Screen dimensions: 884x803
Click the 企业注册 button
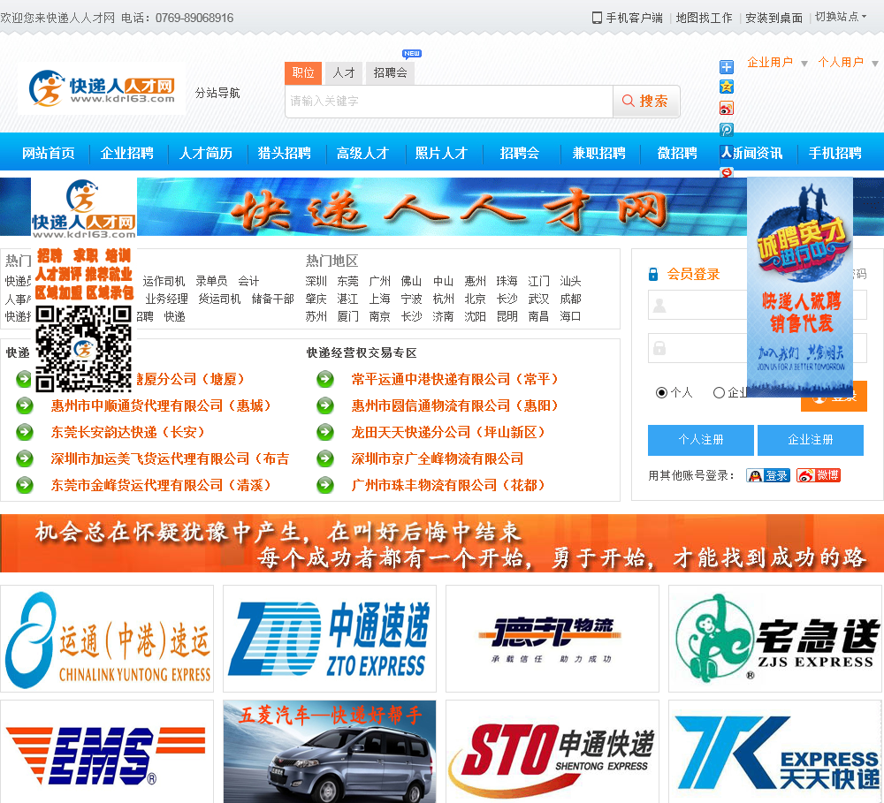[x=810, y=440]
